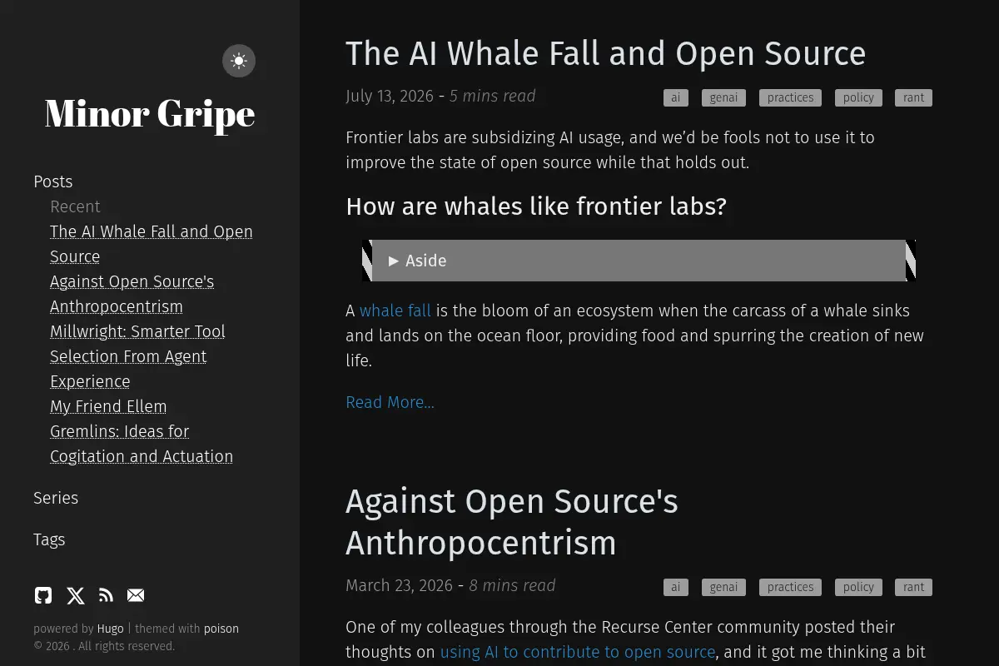Open the RSS feed icon

tap(106, 595)
